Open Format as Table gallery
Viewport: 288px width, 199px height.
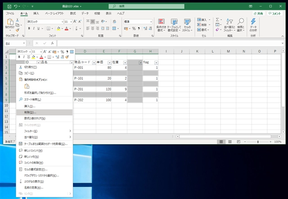174,25
